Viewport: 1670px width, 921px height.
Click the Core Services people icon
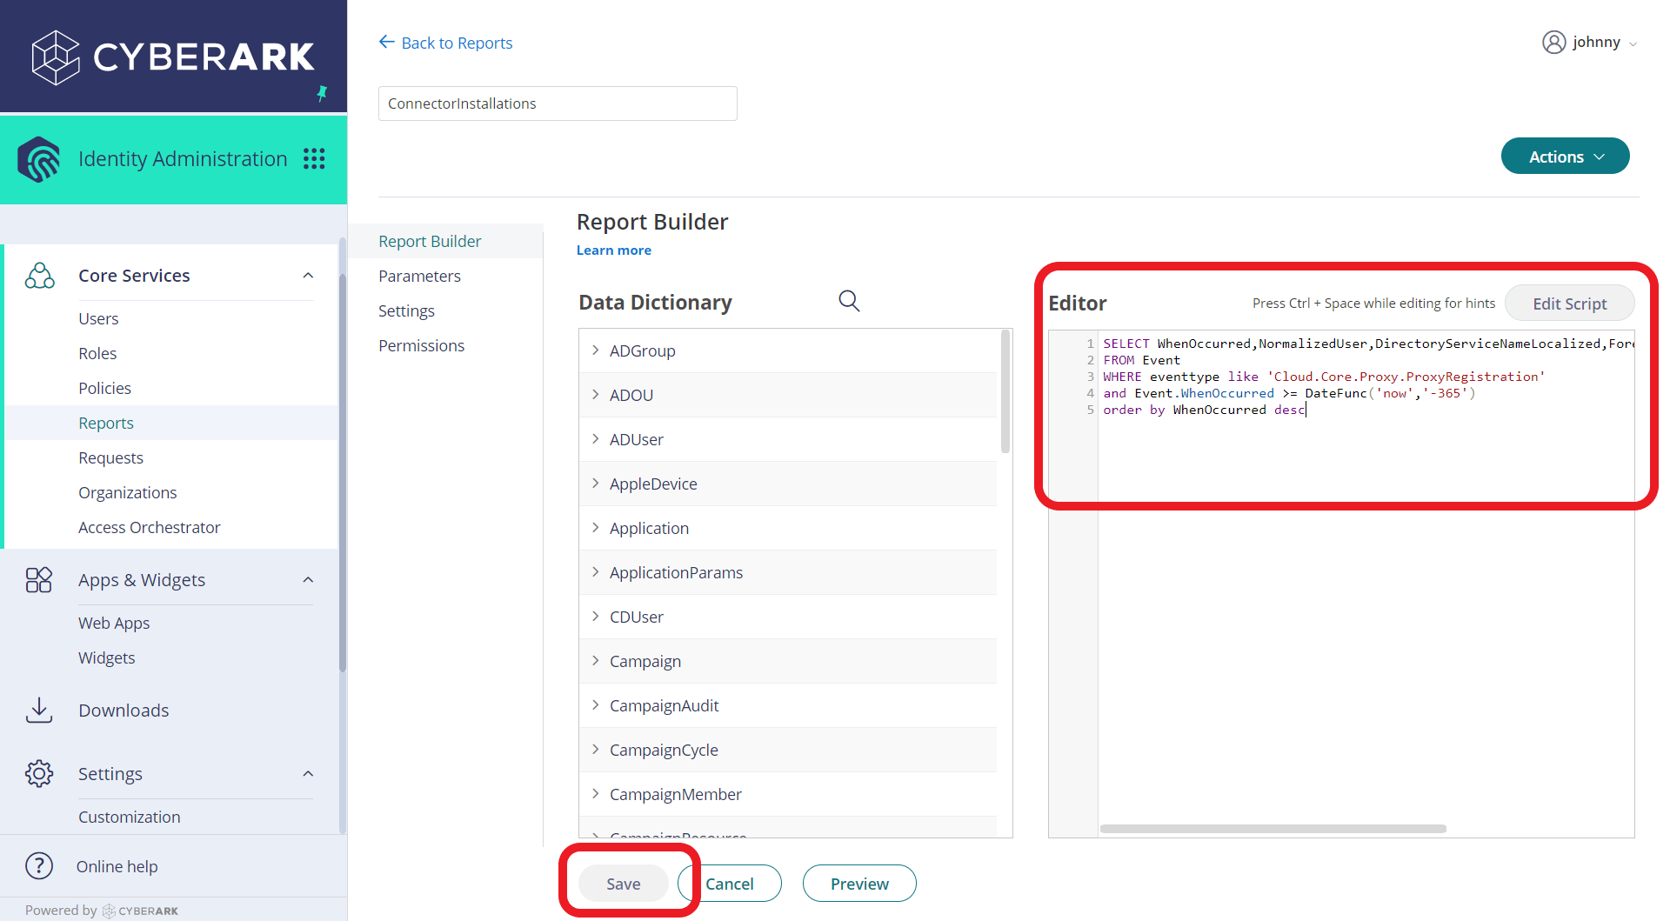click(x=39, y=275)
